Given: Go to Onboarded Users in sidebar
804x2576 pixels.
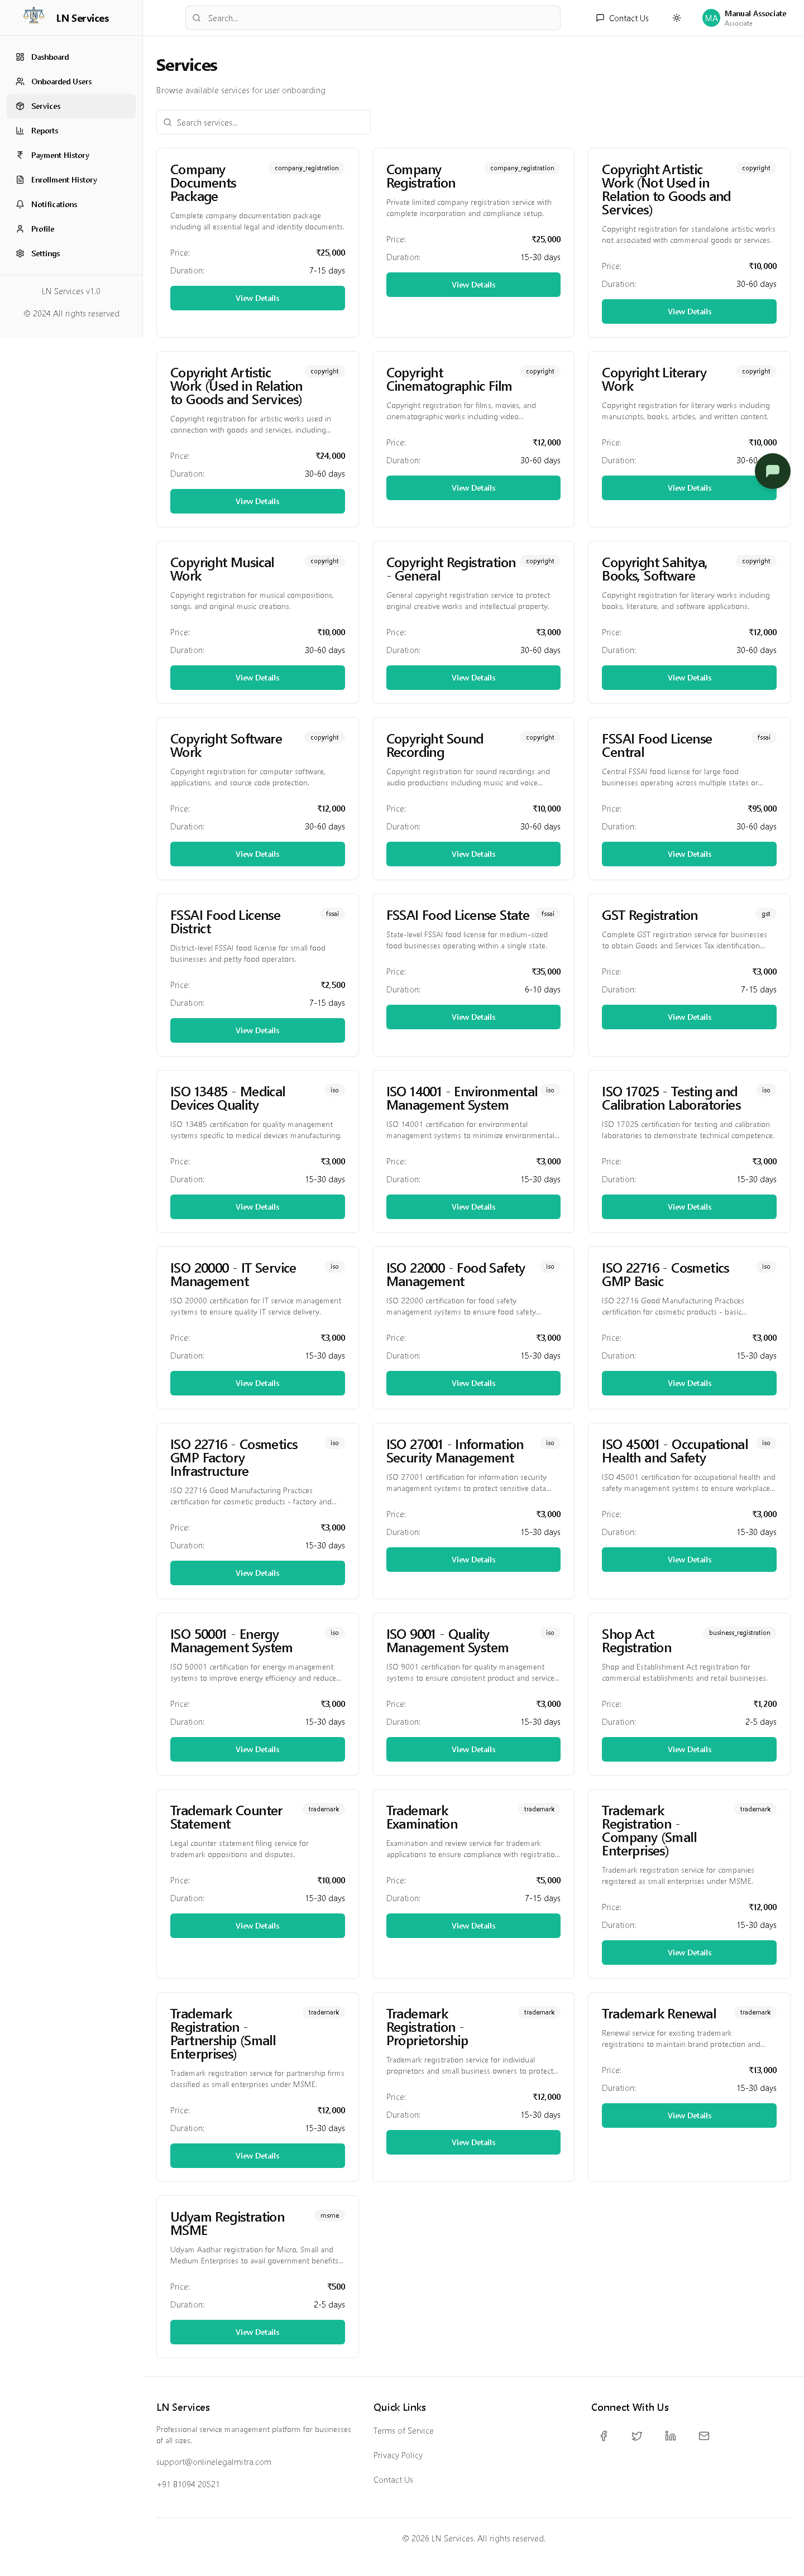Looking at the screenshot, I should 71,82.
